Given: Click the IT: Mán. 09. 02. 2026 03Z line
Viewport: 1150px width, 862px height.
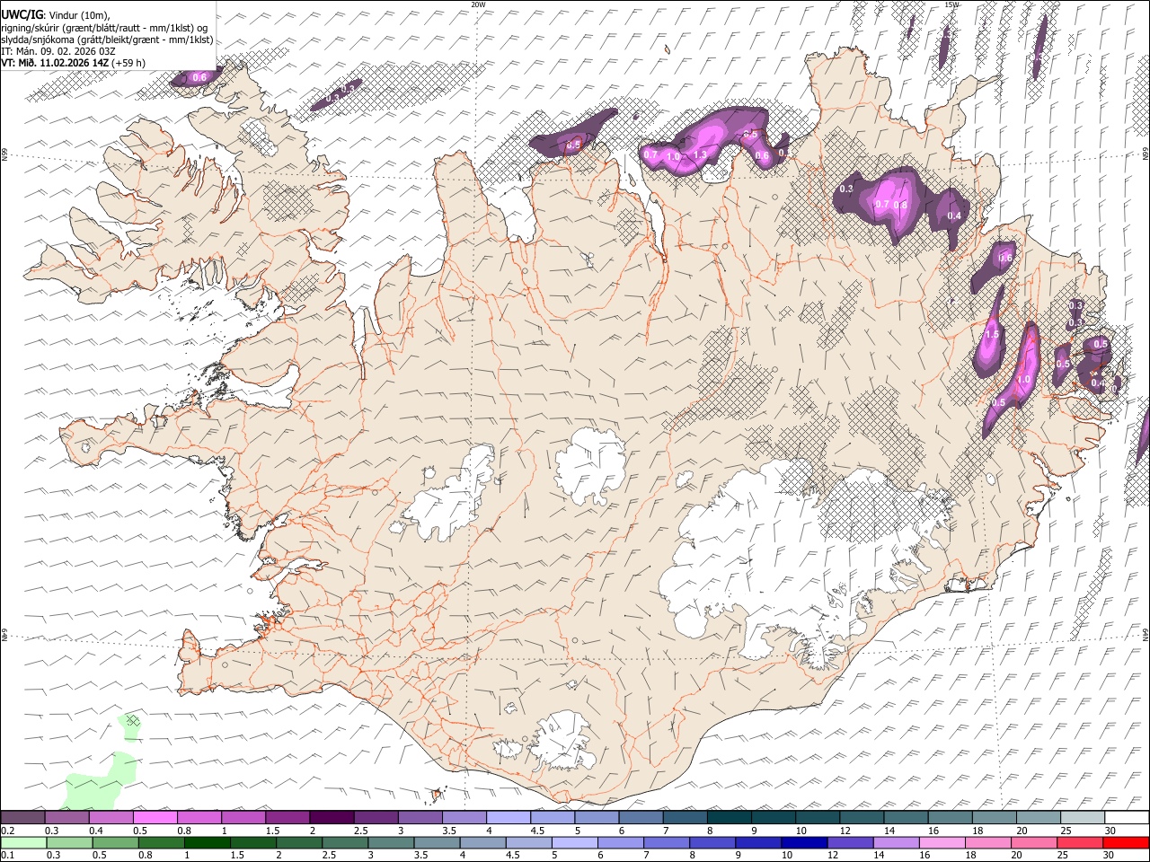Looking at the screenshot, I should (58, 51).
